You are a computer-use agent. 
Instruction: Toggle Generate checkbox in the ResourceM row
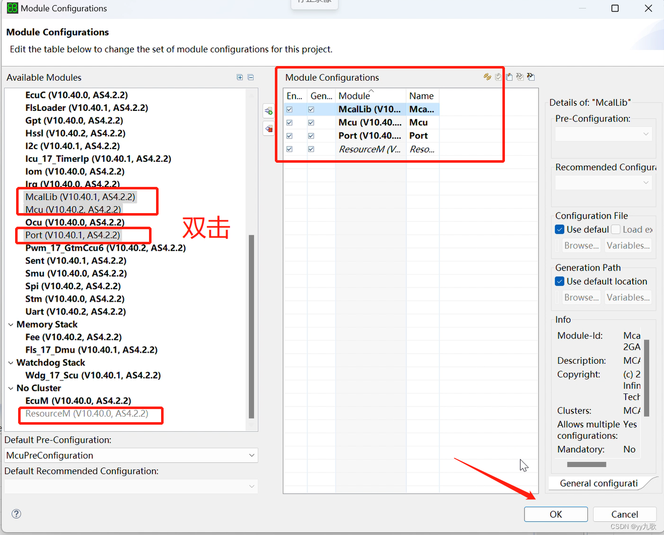pos(311,149)
